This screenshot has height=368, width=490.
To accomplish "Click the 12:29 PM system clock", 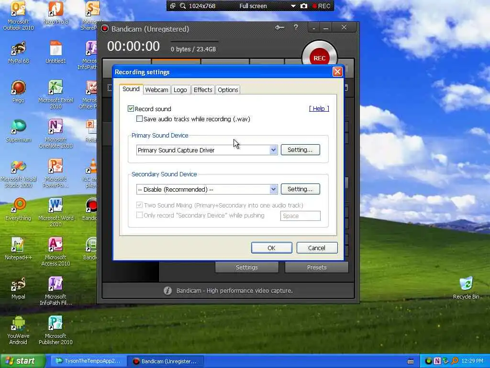I will (x=472, y=361).
